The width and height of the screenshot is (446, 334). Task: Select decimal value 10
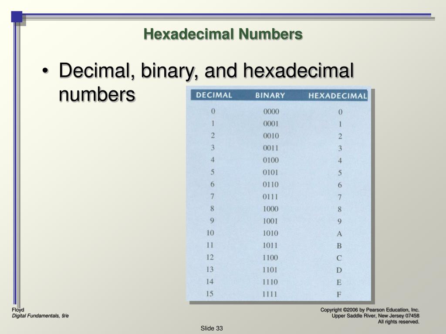click(x=210, y=233)
